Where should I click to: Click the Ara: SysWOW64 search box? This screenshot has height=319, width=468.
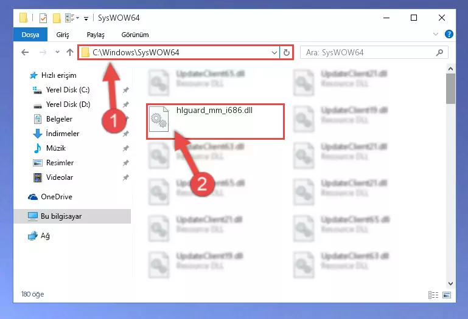coord(374,53)
